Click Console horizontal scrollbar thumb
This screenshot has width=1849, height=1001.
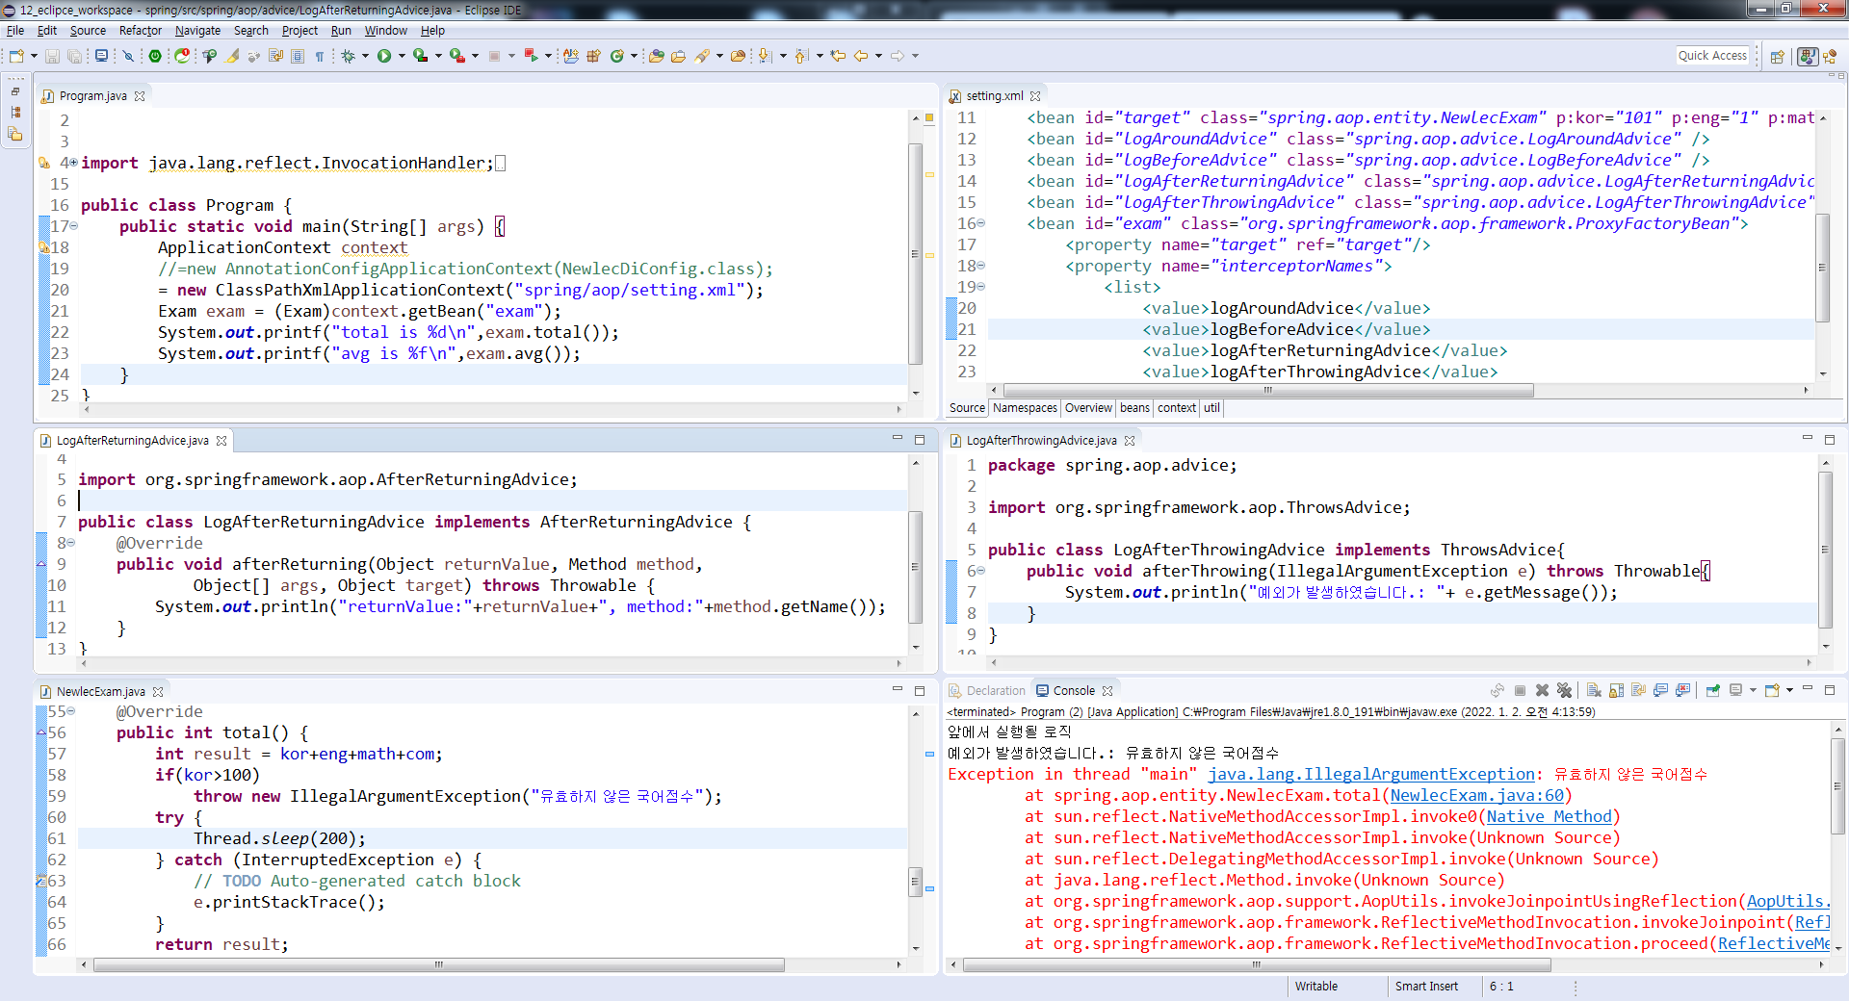tap(1256, 964)
